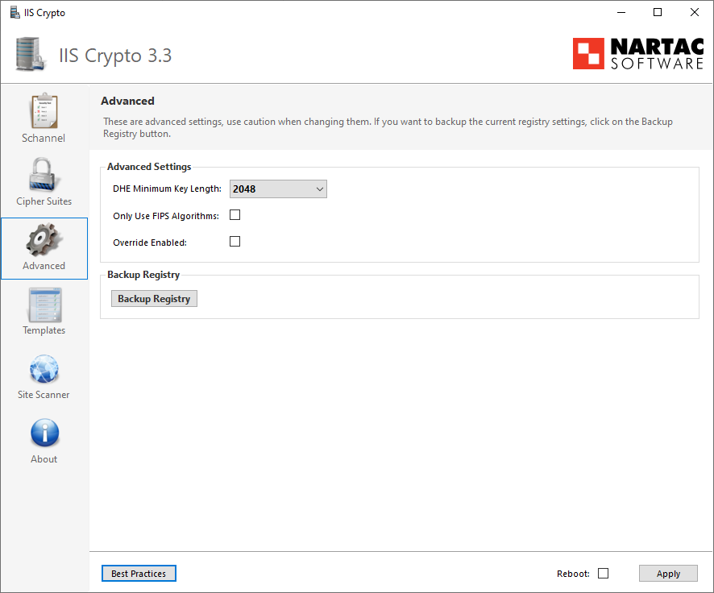The width and height of the screenshot is (714, 593).
Task: Enable Only Use FIPS Algorithms checkbox
Action: tap(235, 215)
